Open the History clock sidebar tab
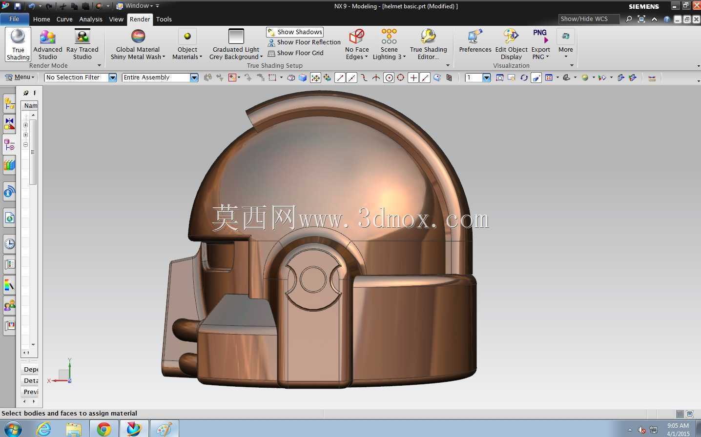Image resolution: width=701 pixels, height=437 pixels. [9, 243]
